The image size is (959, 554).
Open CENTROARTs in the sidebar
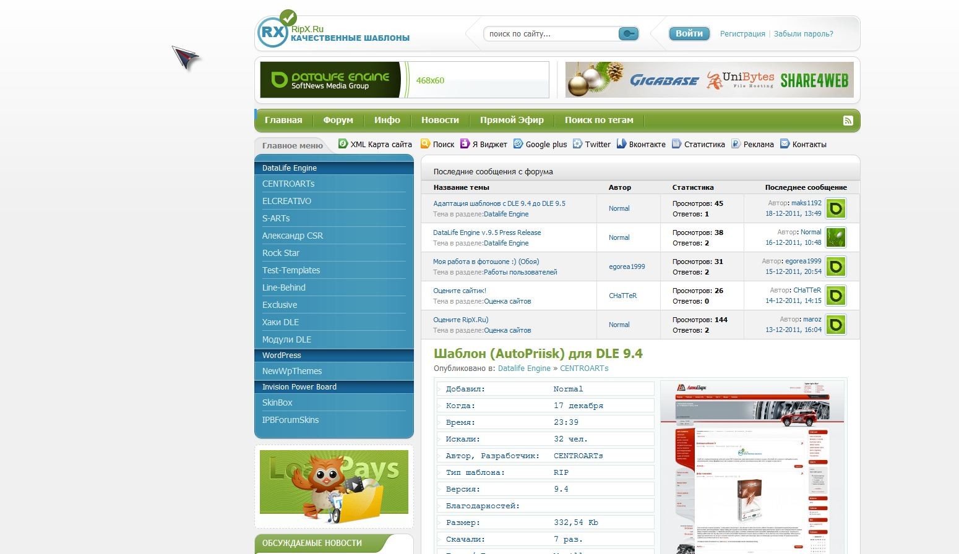pyautogui.click(x=288, y=184)
